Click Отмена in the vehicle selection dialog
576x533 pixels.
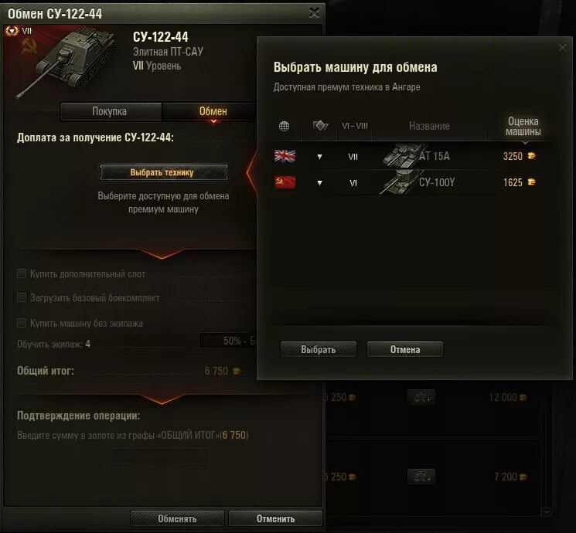click(405, 349)
